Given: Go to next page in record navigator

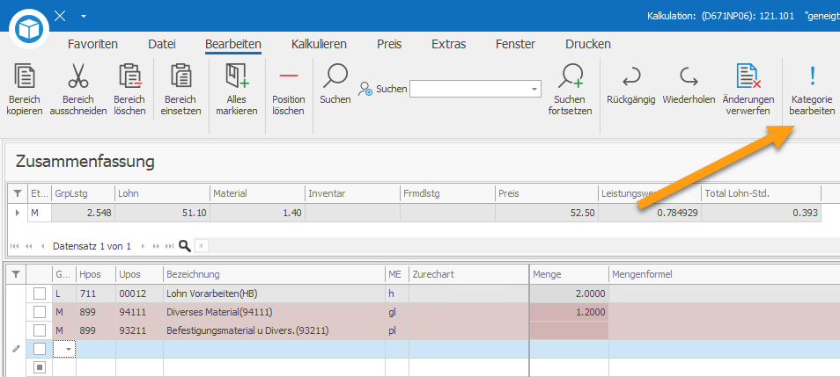Looking at the screenshot, I should (x=157, y=247).
